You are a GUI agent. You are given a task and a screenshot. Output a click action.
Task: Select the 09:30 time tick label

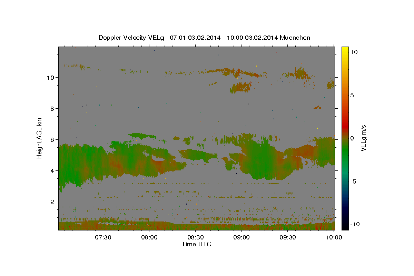[x=288, y=237]
